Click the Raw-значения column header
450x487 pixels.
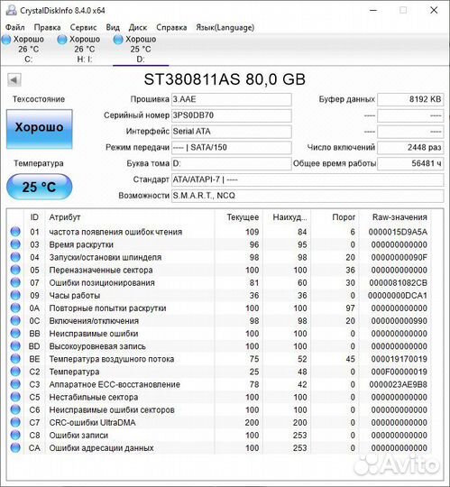395,217
